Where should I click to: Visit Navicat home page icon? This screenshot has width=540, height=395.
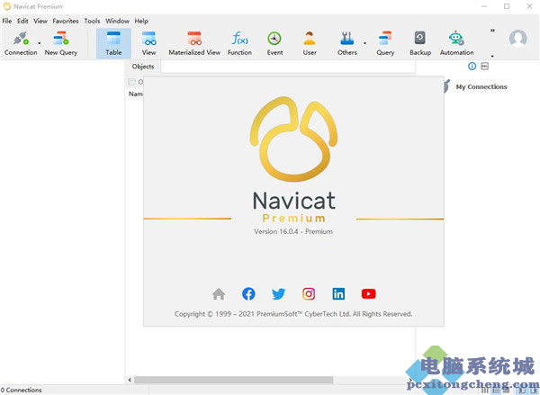pos(219,294)
